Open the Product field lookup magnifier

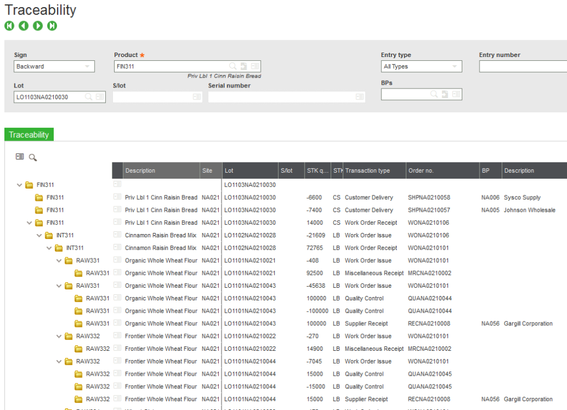click(x=233, y=66)
